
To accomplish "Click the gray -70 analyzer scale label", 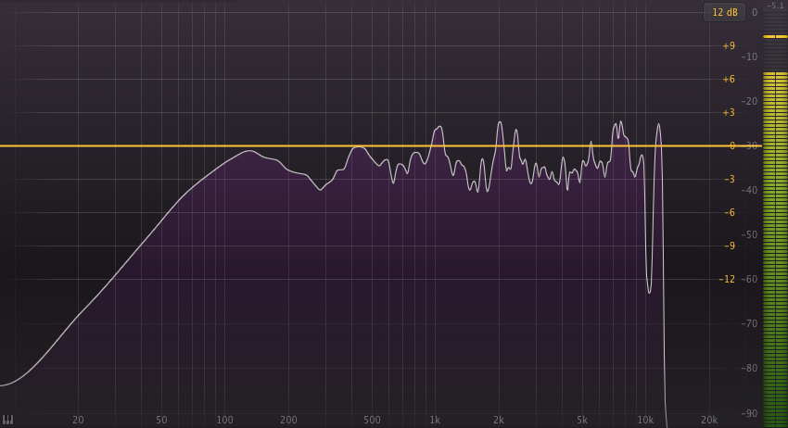I will [x=749, y=323].
